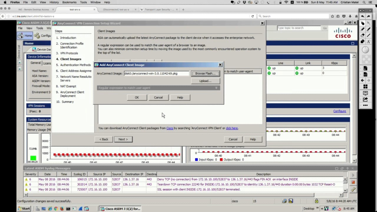
Task: Click the brush color wheel control
Action: 366,50
